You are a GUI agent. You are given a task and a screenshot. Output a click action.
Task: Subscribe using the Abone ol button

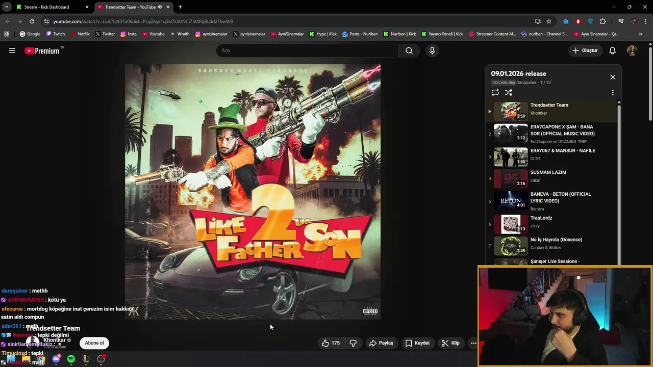pos(94,343)
